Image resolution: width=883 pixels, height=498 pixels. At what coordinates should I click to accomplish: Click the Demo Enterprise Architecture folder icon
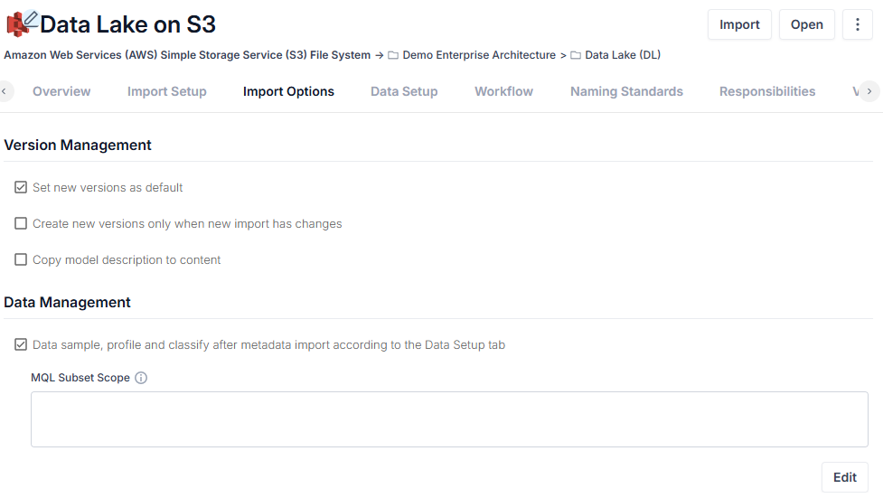(393, 55)
